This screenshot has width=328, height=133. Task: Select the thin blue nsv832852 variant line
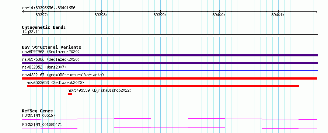(170, 71)
